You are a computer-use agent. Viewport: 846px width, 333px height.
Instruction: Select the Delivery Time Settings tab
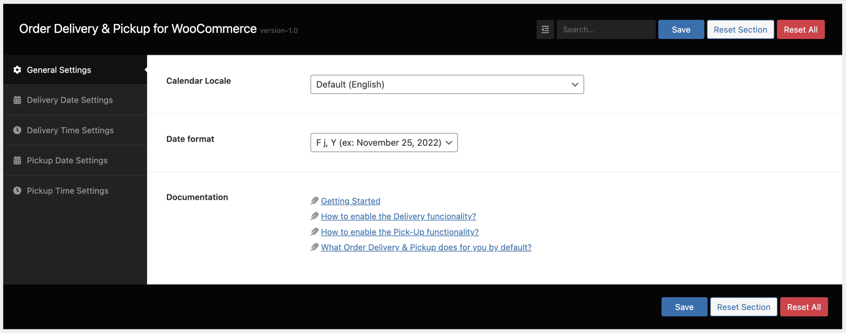tap(70, 130)
